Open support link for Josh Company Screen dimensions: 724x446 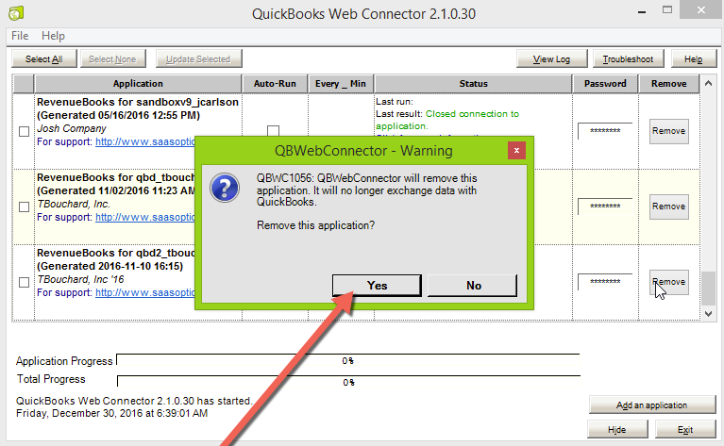(x=145, y=141)
